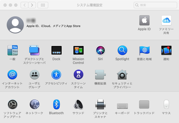The image size is (179, 123).
Task: Open スクリーンタイム preferences
Action: tap(79, 75)
